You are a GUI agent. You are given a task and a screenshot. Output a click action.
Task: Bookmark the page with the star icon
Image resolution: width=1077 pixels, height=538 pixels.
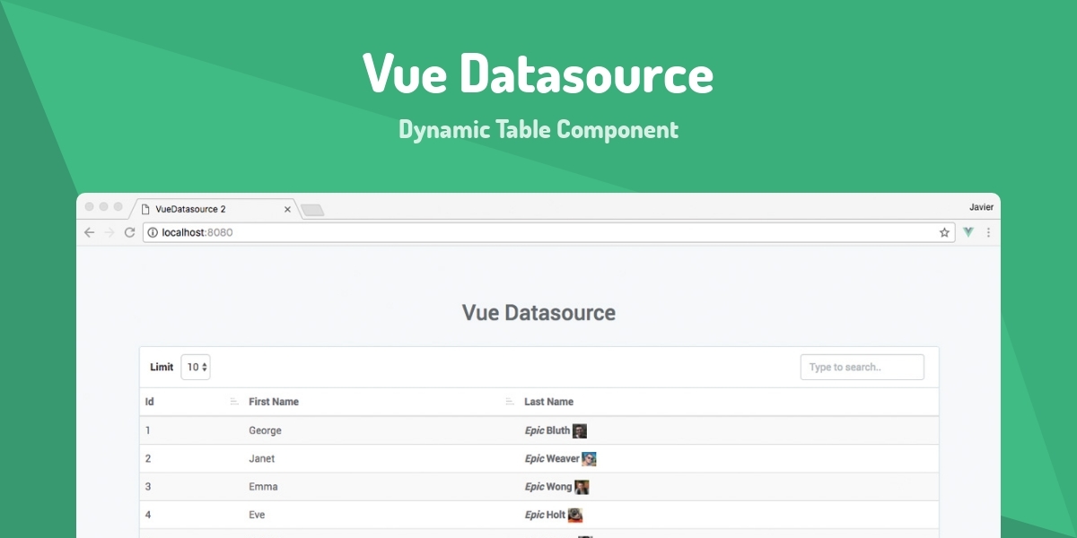pyautogui.click(x=944, y=232)
